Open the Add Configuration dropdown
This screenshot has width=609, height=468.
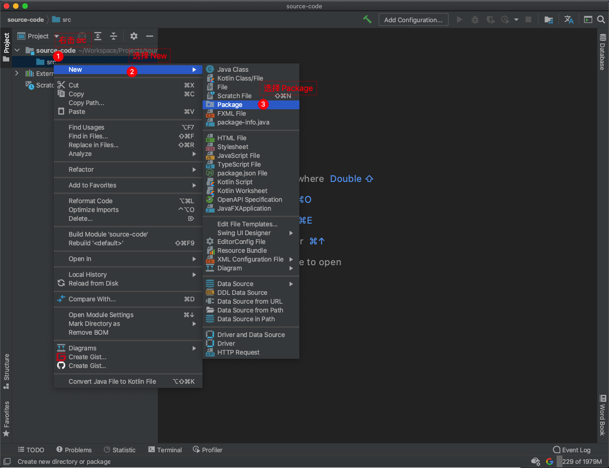[x=413, y=20]
